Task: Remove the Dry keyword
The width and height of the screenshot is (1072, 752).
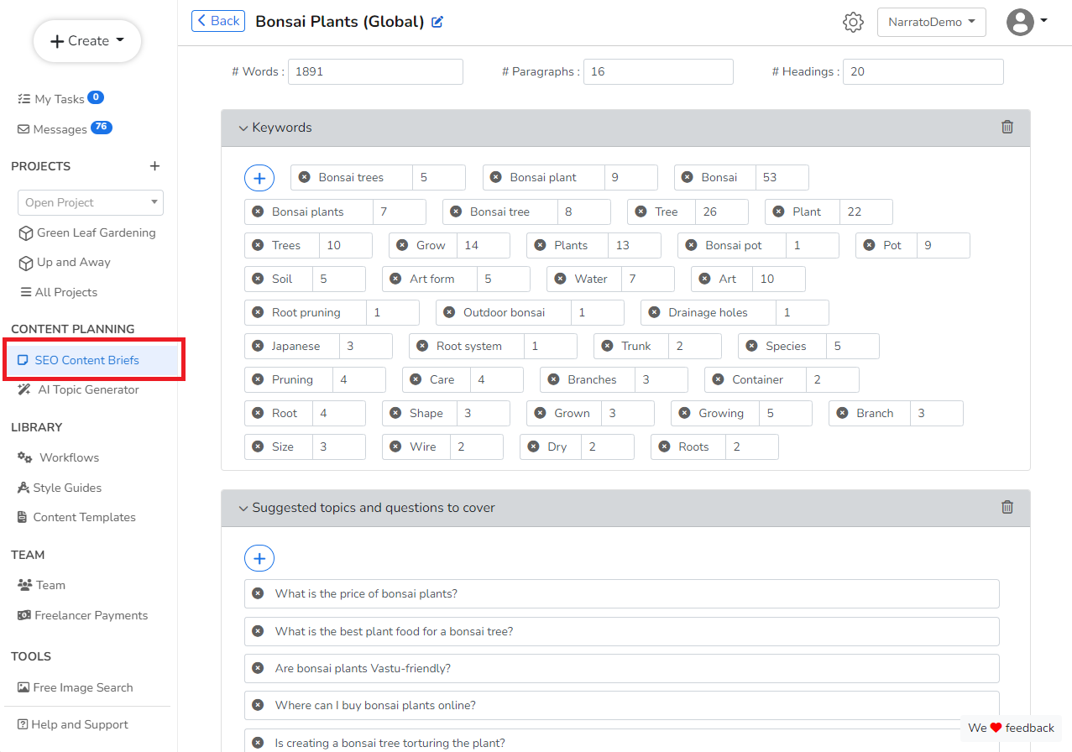Action: point(533,446)
